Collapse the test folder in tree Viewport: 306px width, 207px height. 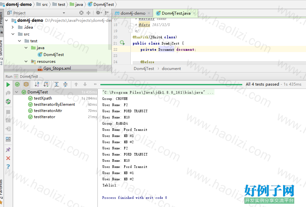[x=20, y=41]
